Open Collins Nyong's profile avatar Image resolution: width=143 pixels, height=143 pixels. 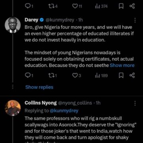click(x=13, y=108)
